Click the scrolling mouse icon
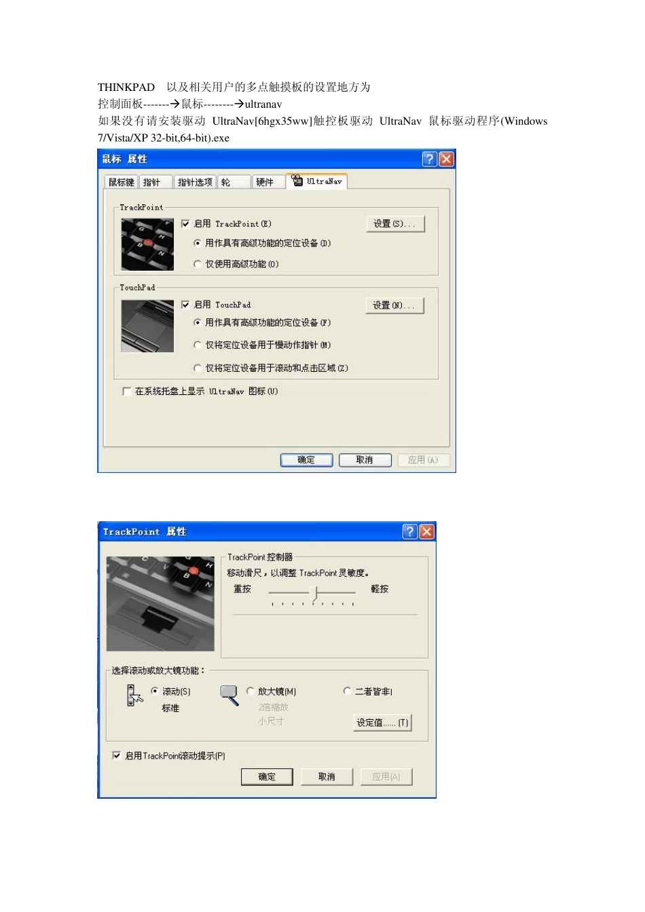Screen dimensions: 645x912 tap(134, 696)
